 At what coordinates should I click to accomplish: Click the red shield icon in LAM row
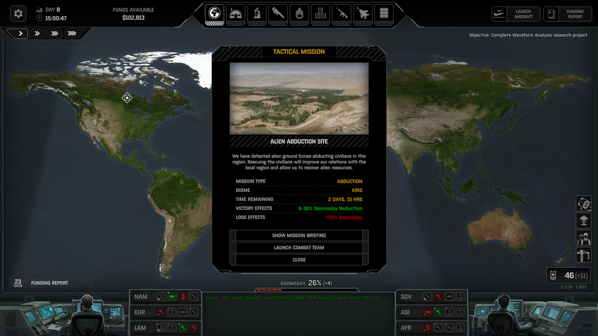coord(194,328)
